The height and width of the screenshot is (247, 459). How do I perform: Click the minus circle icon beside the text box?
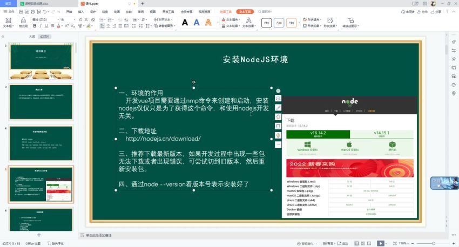click(x=278, y=91)
